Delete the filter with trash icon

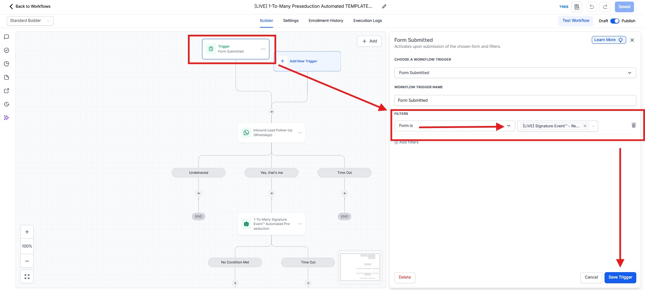point(634,125)
